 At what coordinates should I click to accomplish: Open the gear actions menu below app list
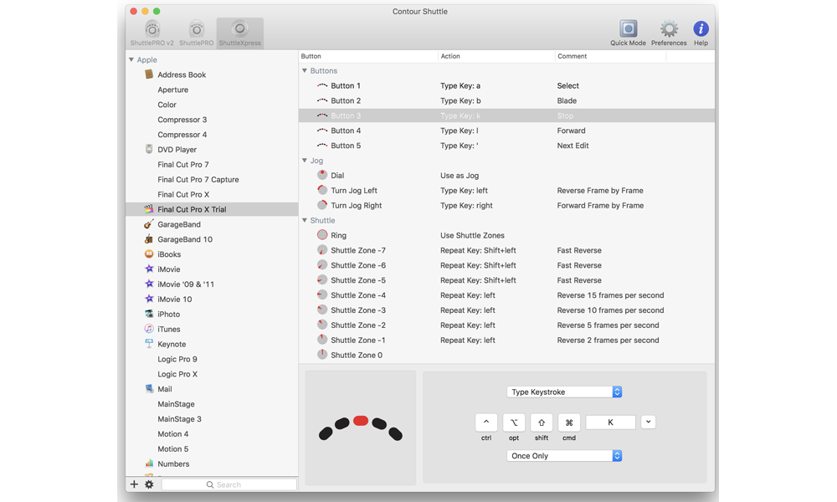click(x=149, y=484)
